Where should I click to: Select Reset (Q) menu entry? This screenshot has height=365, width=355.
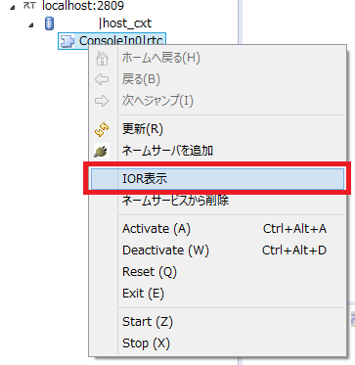[x=217, y=272]
